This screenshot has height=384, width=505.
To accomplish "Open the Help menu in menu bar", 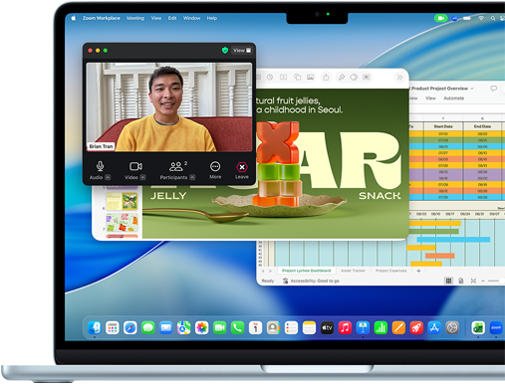I will point(212,18).
